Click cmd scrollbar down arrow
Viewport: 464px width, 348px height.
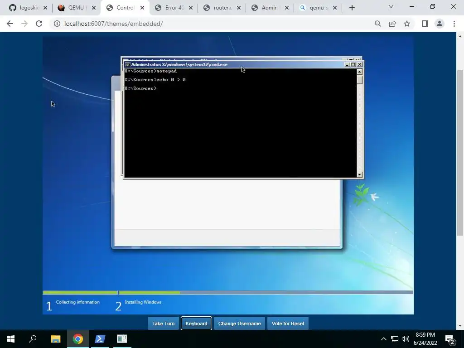(x=359, y=174)
